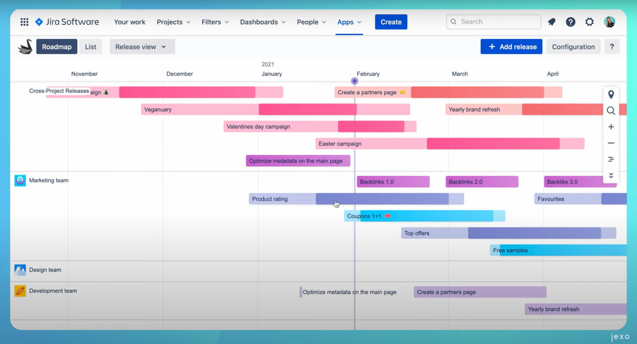Click the Marketing team avatar icon
The image size is (637, 344).
(20, 180)
